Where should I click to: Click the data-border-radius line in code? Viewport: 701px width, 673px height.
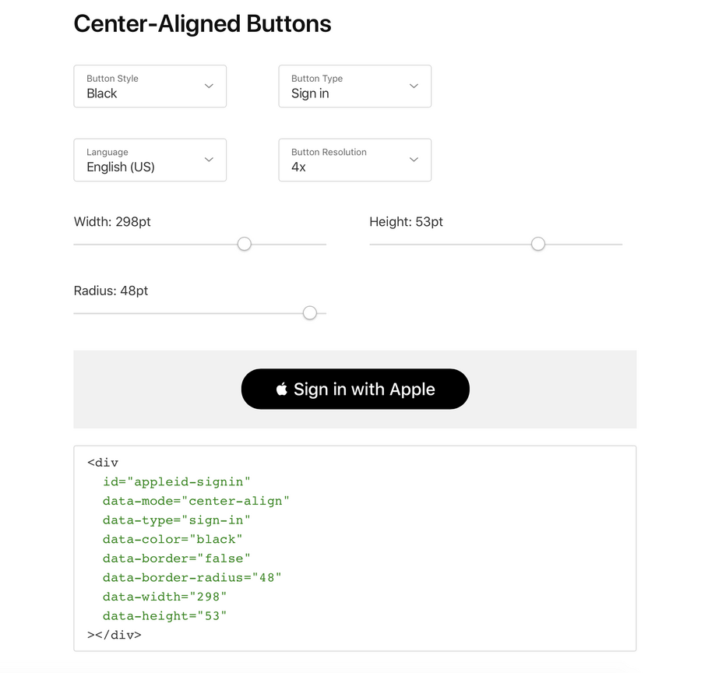pyautogui.click(x=192, y=577)
